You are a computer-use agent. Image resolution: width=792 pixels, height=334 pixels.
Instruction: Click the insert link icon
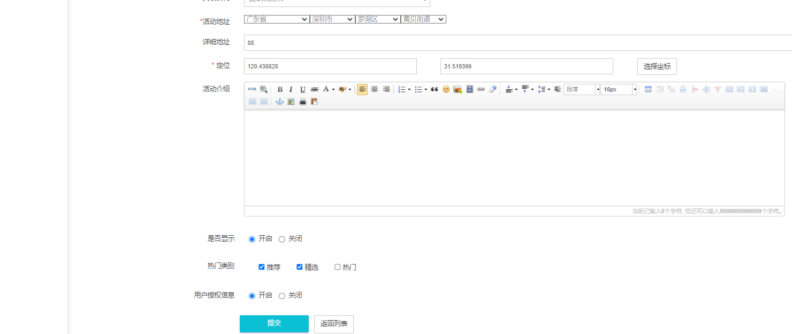pyautogui.click(x=481, y=89)
